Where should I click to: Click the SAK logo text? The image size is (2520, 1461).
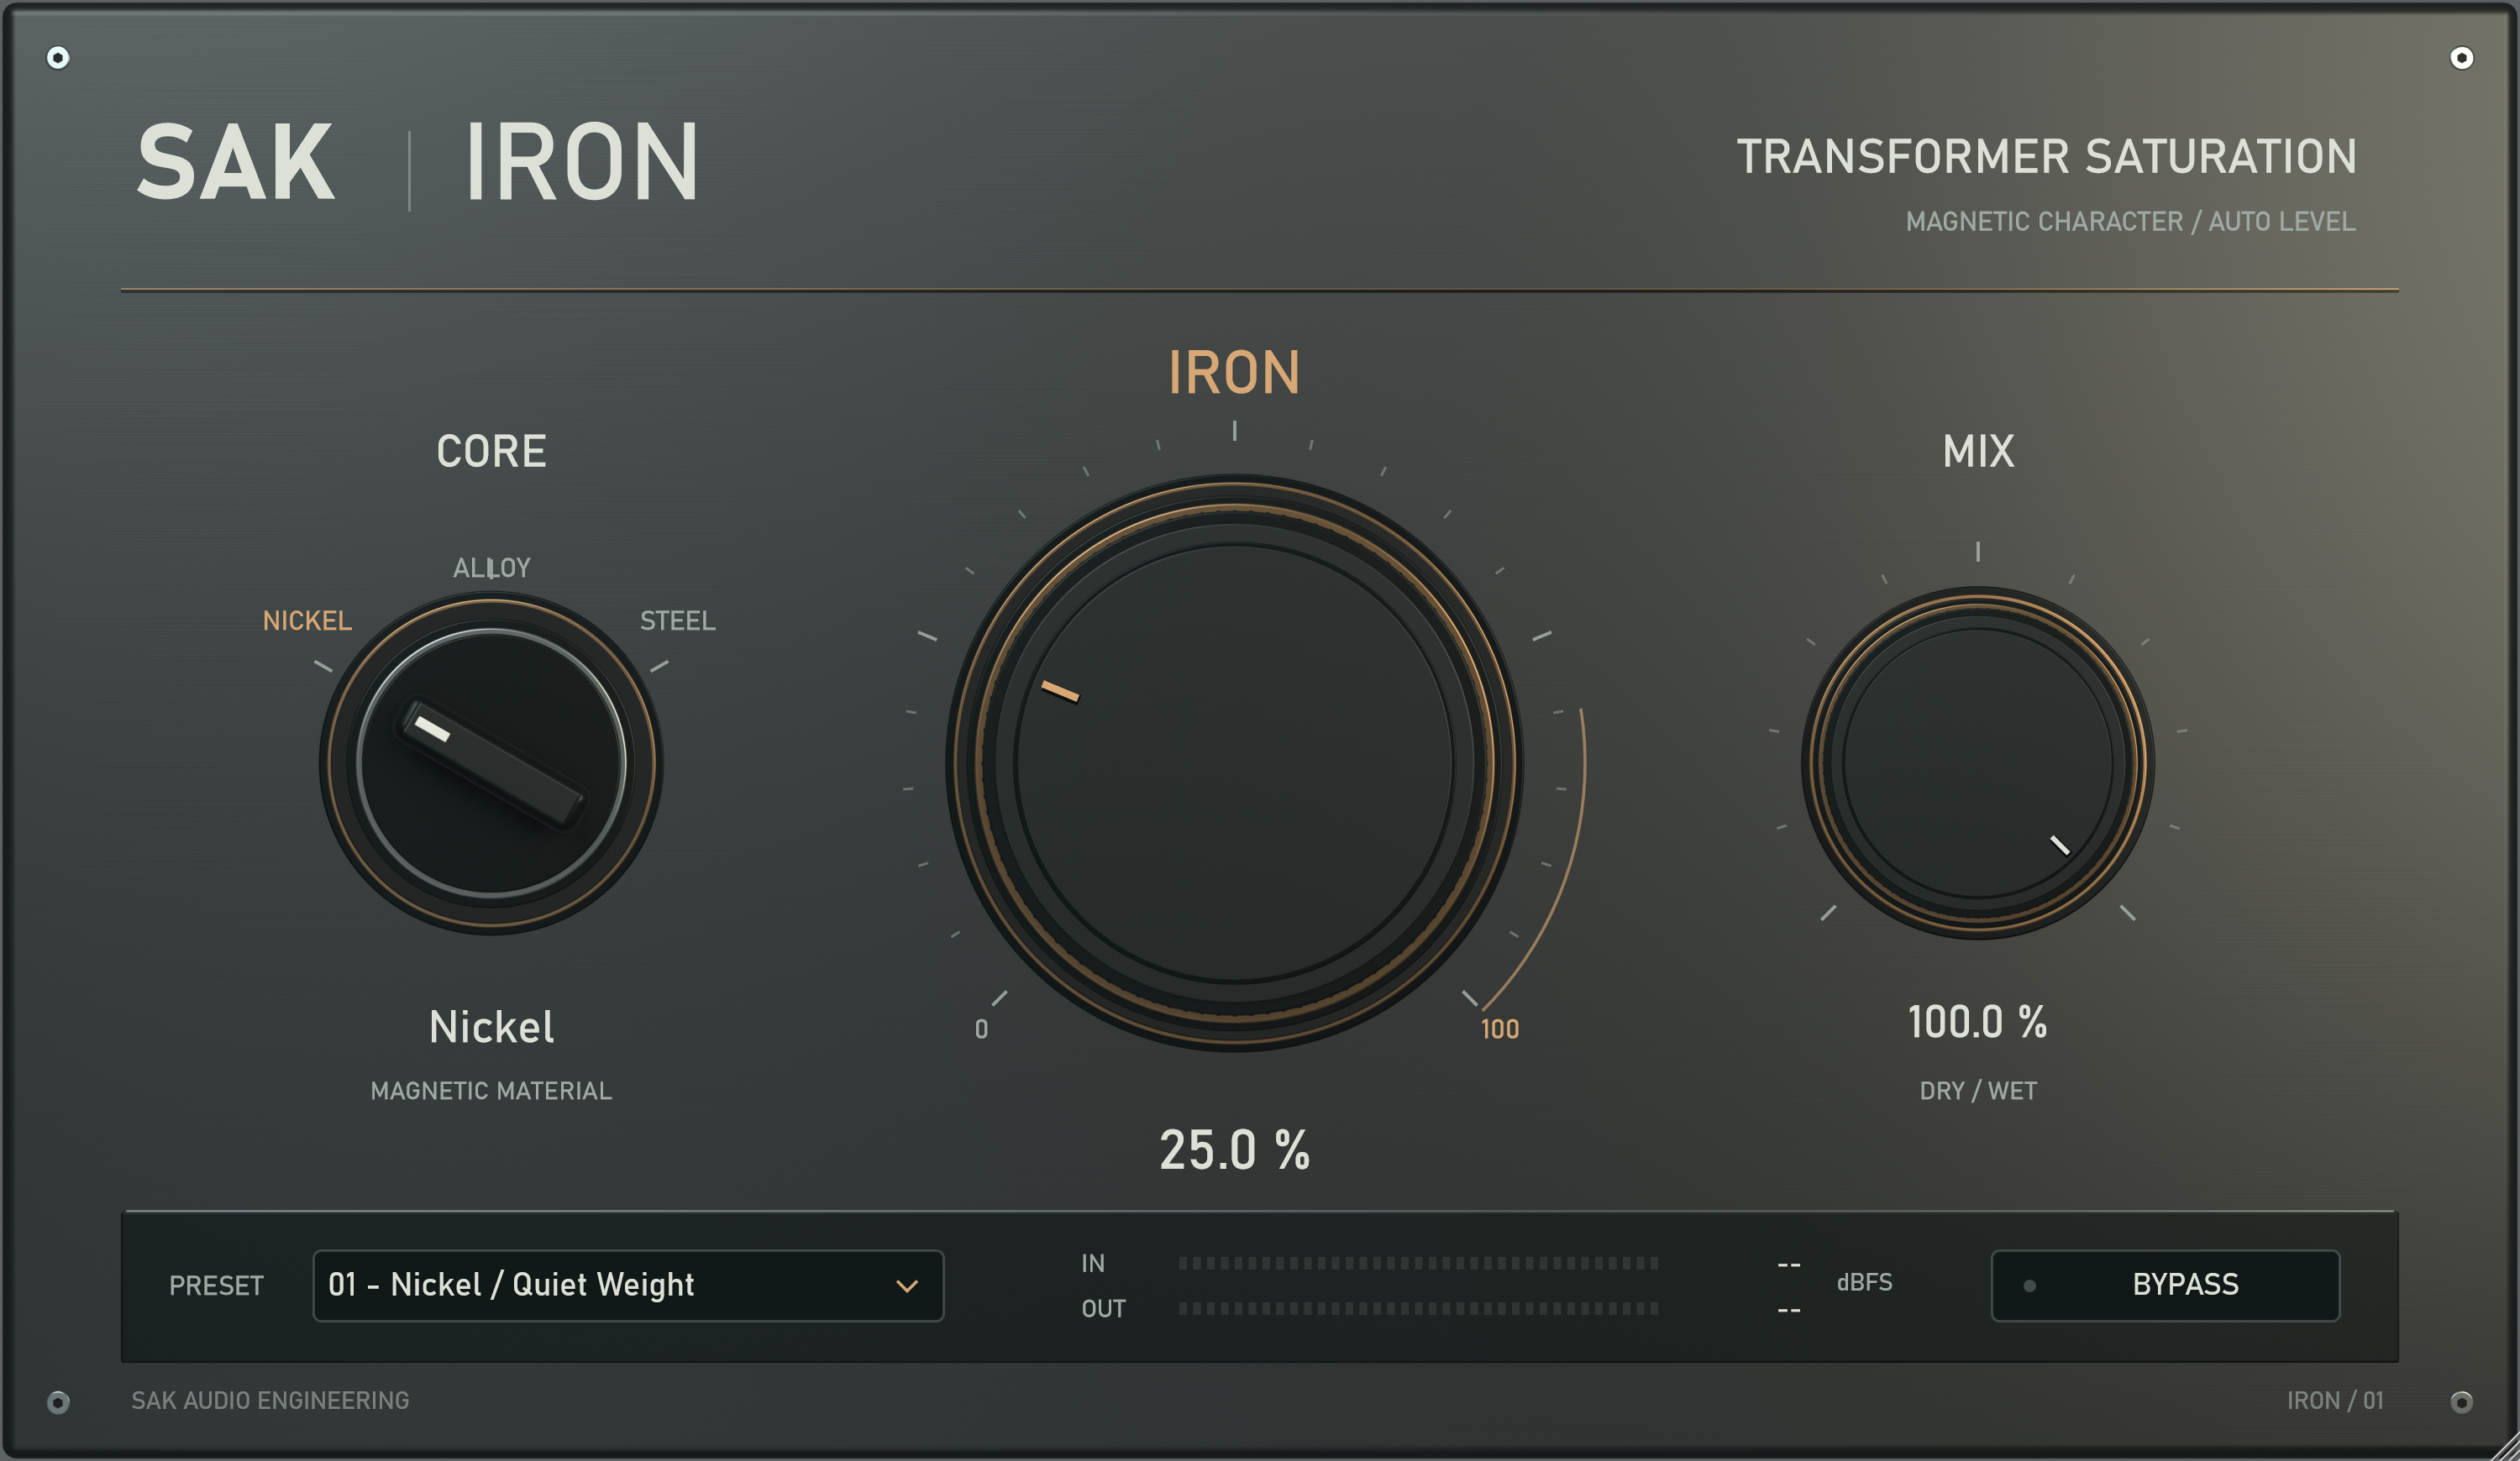click(236, 162)
